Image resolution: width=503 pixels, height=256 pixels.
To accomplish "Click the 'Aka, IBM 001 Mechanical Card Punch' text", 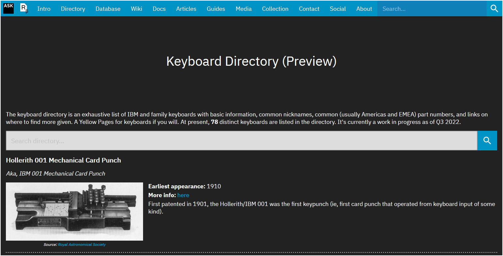I will point(56,174).
